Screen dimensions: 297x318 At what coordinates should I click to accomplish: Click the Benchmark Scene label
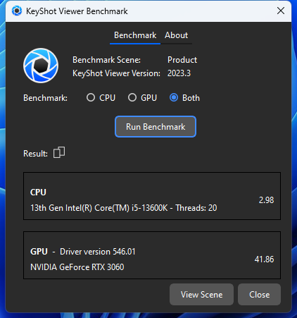pos(106,60)
